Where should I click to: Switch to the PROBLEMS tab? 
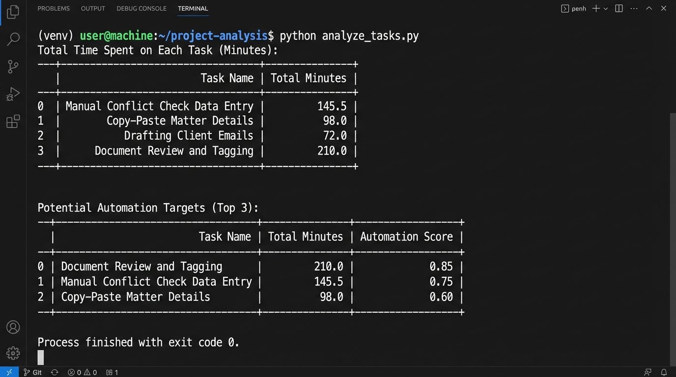coord(54,8)
